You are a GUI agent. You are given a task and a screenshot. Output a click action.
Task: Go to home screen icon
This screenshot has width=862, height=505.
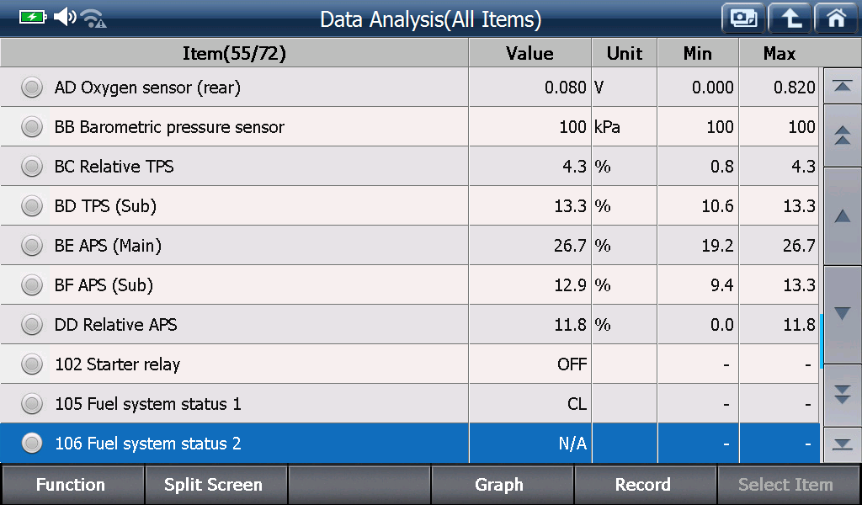837,19
